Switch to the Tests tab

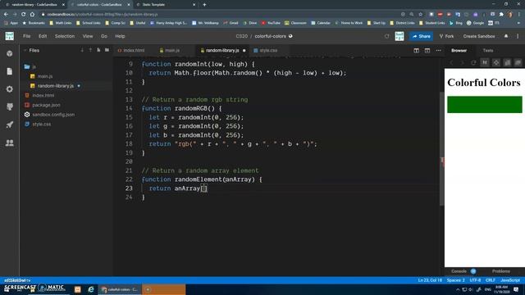click(x=488, y=51)
